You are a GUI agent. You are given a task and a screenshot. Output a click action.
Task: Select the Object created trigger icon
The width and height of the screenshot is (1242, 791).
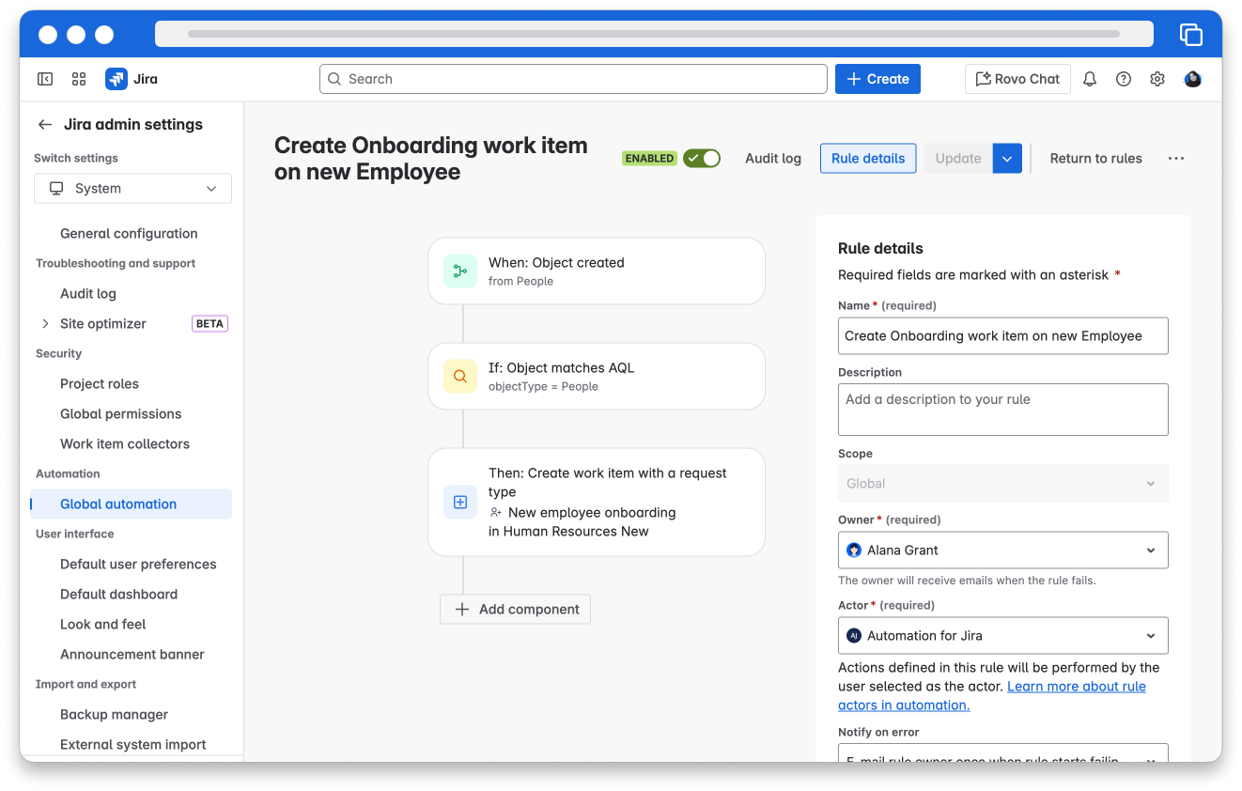460,271
